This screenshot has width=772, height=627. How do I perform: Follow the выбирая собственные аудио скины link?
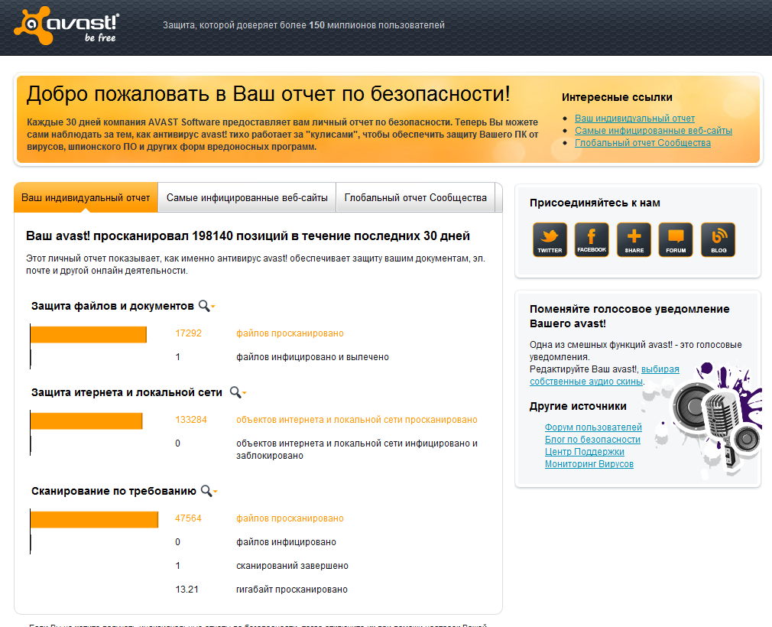pos(604,375)
